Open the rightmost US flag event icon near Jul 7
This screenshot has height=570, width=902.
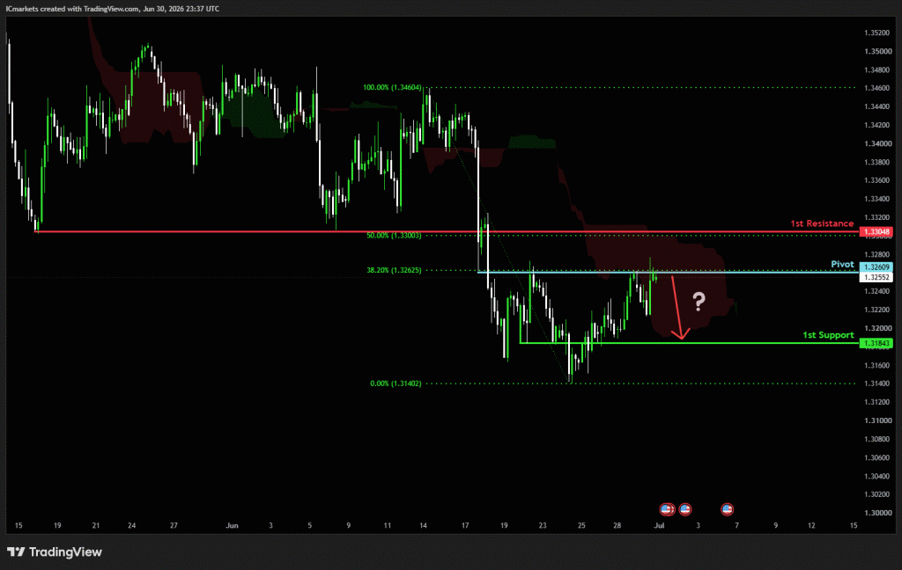(x=727, y=509)
